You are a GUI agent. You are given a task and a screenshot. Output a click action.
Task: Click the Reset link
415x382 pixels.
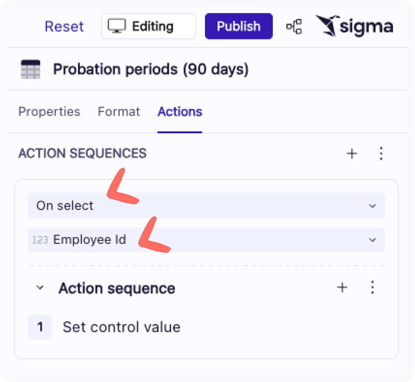64,26
